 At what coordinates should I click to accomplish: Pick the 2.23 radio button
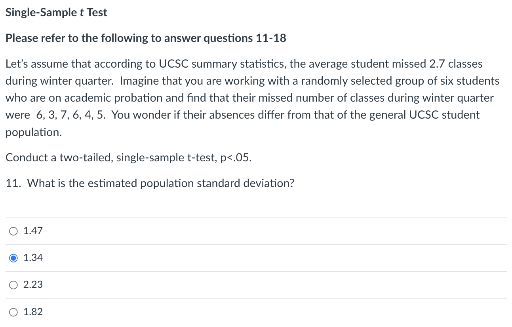click(x=13, y=285)
